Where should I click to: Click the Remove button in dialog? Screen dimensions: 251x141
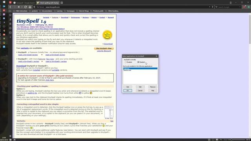[x=153, y=87]
